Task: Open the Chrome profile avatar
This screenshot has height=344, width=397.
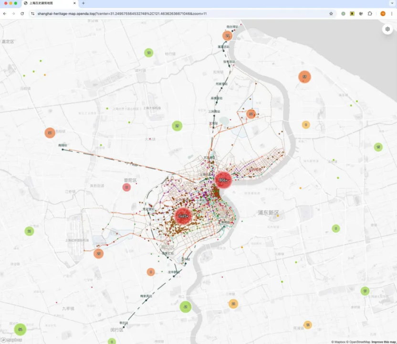Action: click(383, 14)
